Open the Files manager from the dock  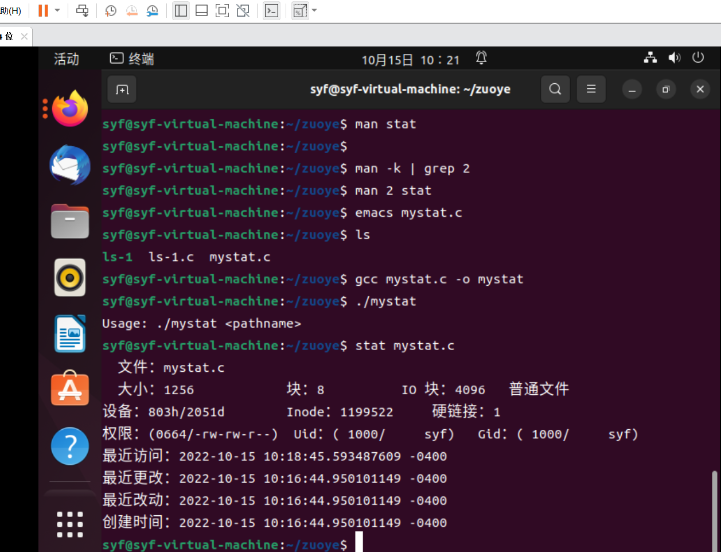70,221
